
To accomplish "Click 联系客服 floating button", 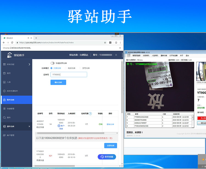I will click(x=107, y=157).
